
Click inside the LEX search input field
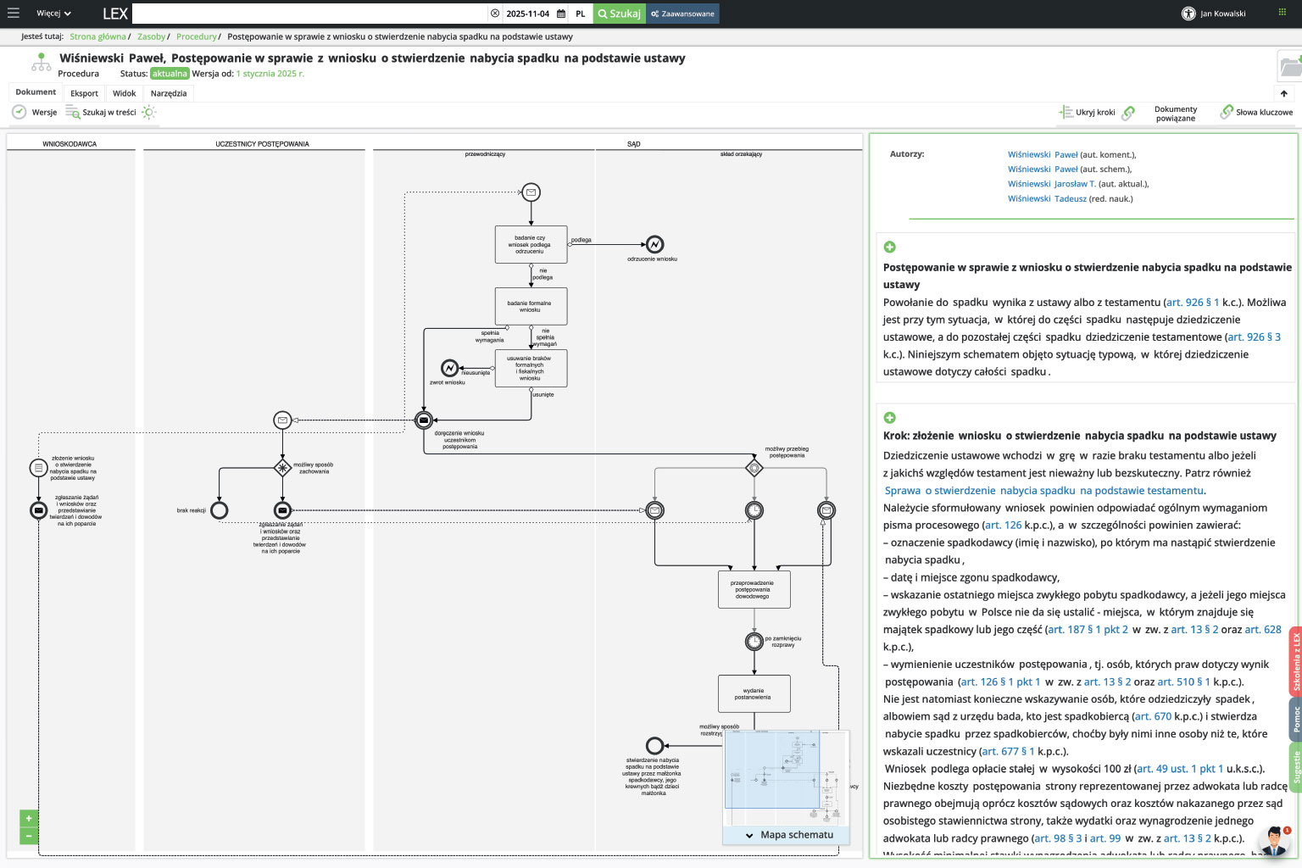point(309,14)
